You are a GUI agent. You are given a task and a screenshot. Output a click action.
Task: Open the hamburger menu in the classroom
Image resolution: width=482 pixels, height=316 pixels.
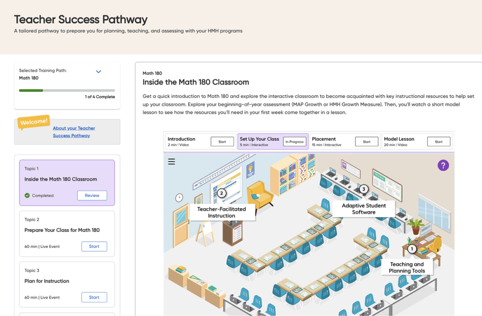click(x=172, y=162)
